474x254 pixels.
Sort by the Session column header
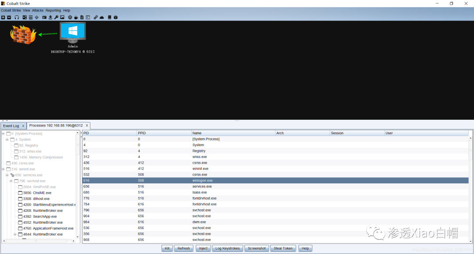point(357,133)
